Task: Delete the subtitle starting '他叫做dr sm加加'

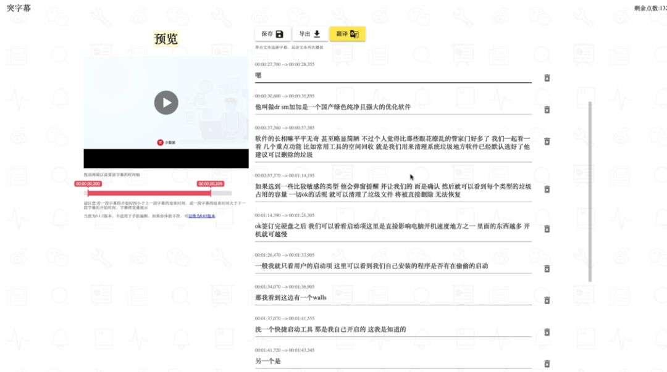Action: coord(547,110)
